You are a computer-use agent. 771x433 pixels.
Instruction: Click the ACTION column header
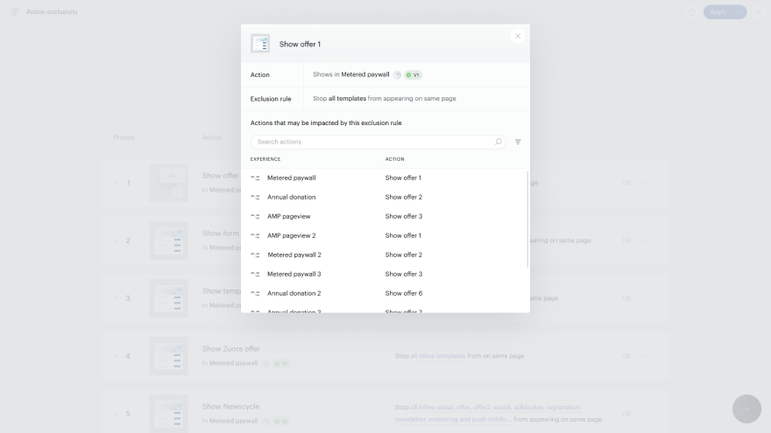pyautogui.click(x=395, y=159)
